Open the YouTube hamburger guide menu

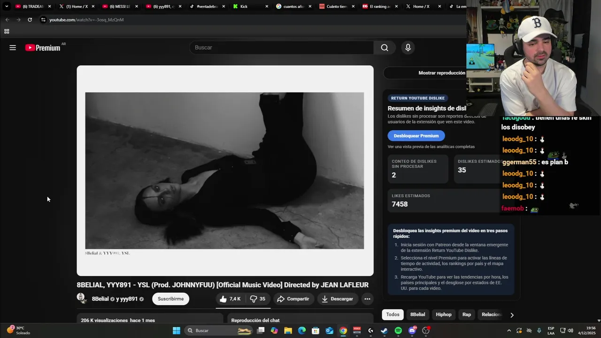[x=13, y=47]
